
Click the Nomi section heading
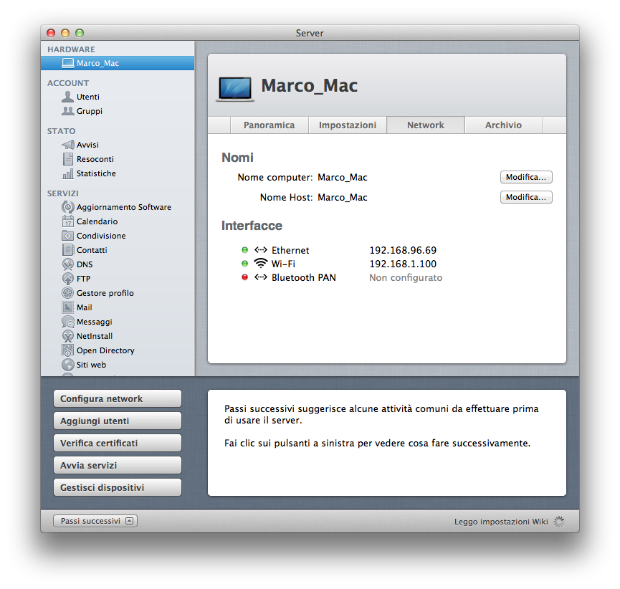[237, 158]
